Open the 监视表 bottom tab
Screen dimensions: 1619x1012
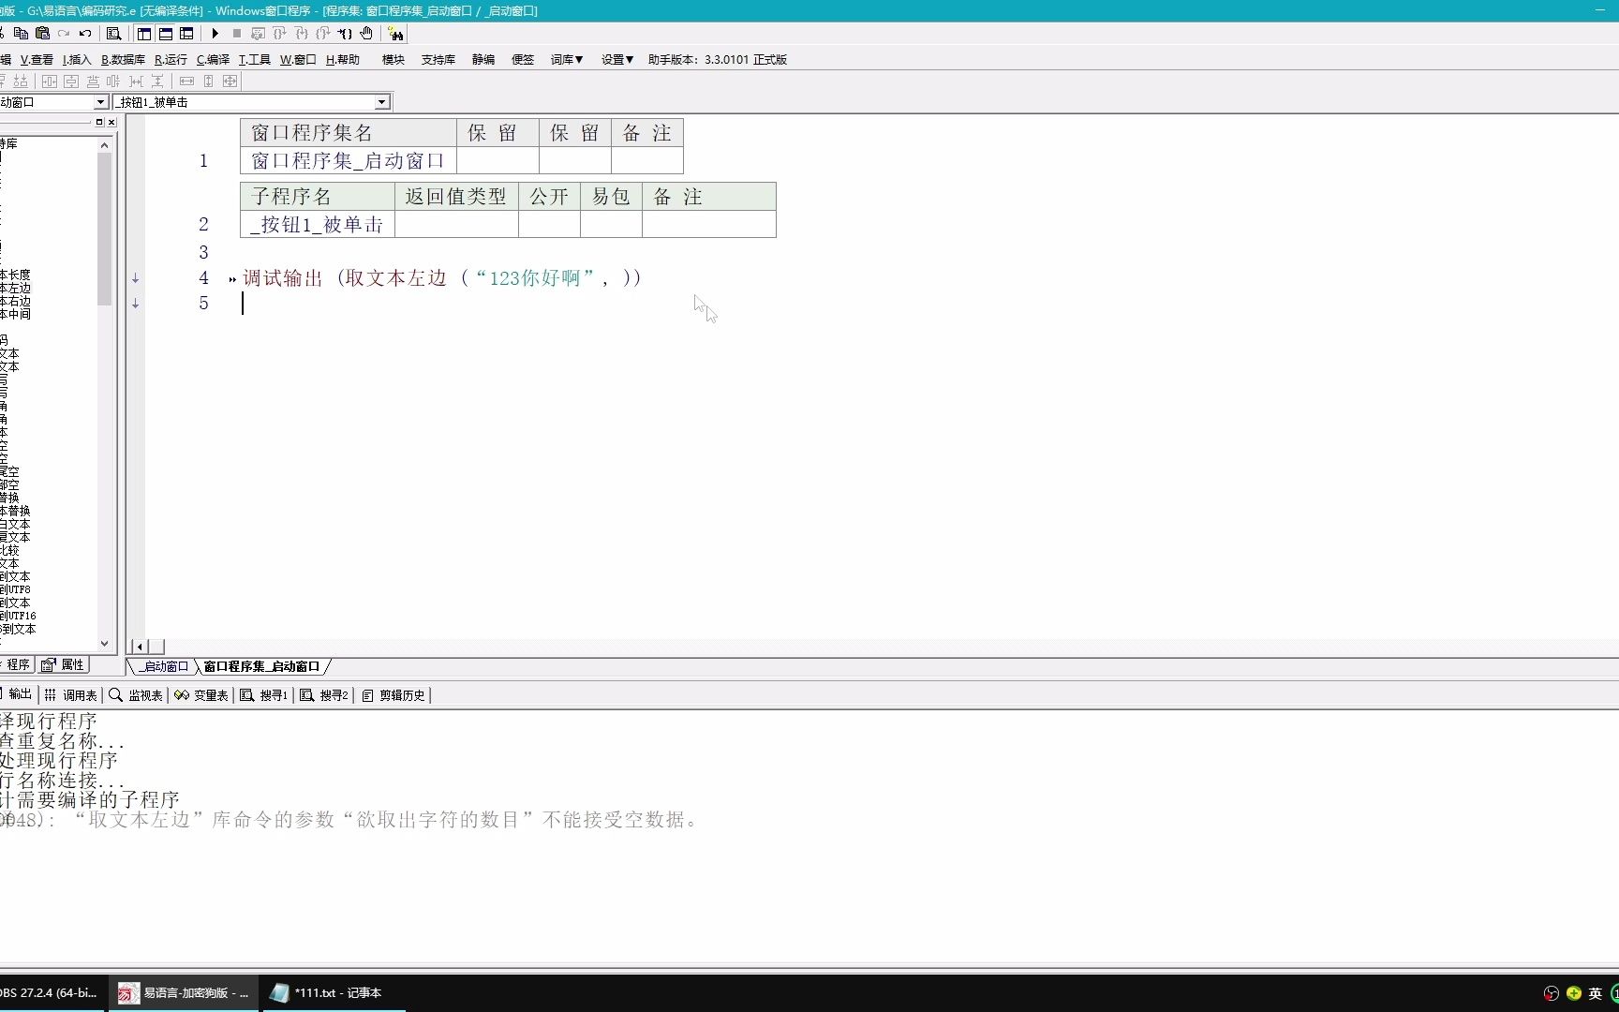coord(137,694)
